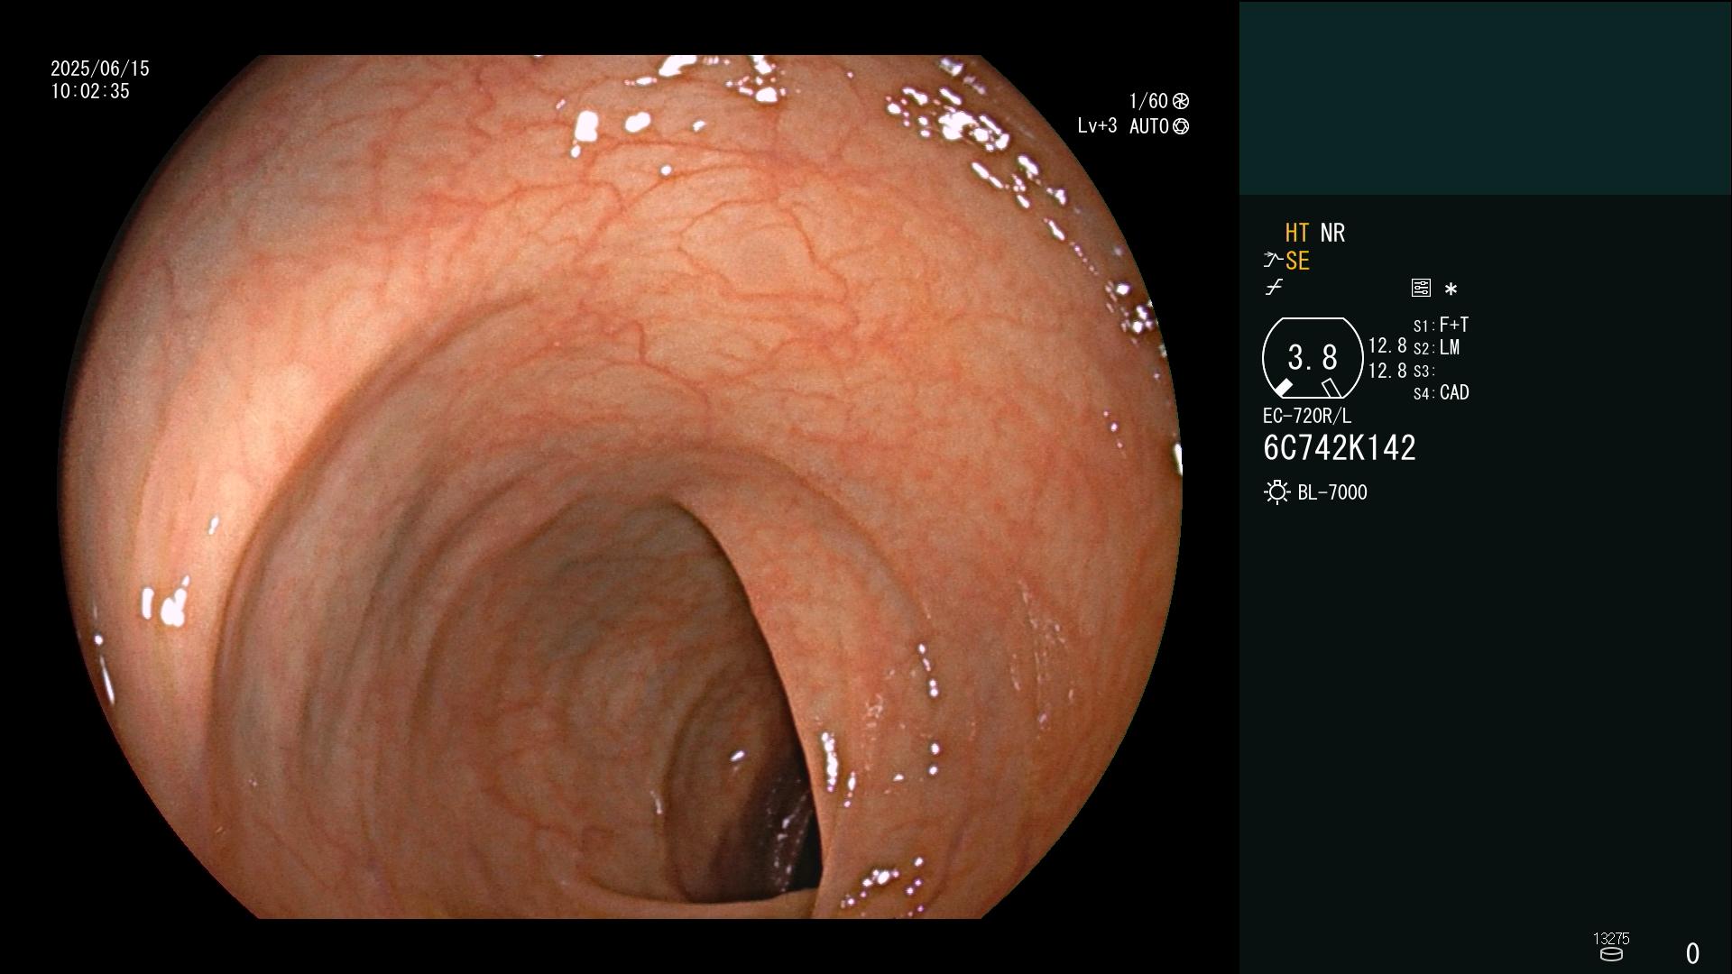Click the Lv+3 brightness level text

pyautogui.click(x=1097, y=126)
